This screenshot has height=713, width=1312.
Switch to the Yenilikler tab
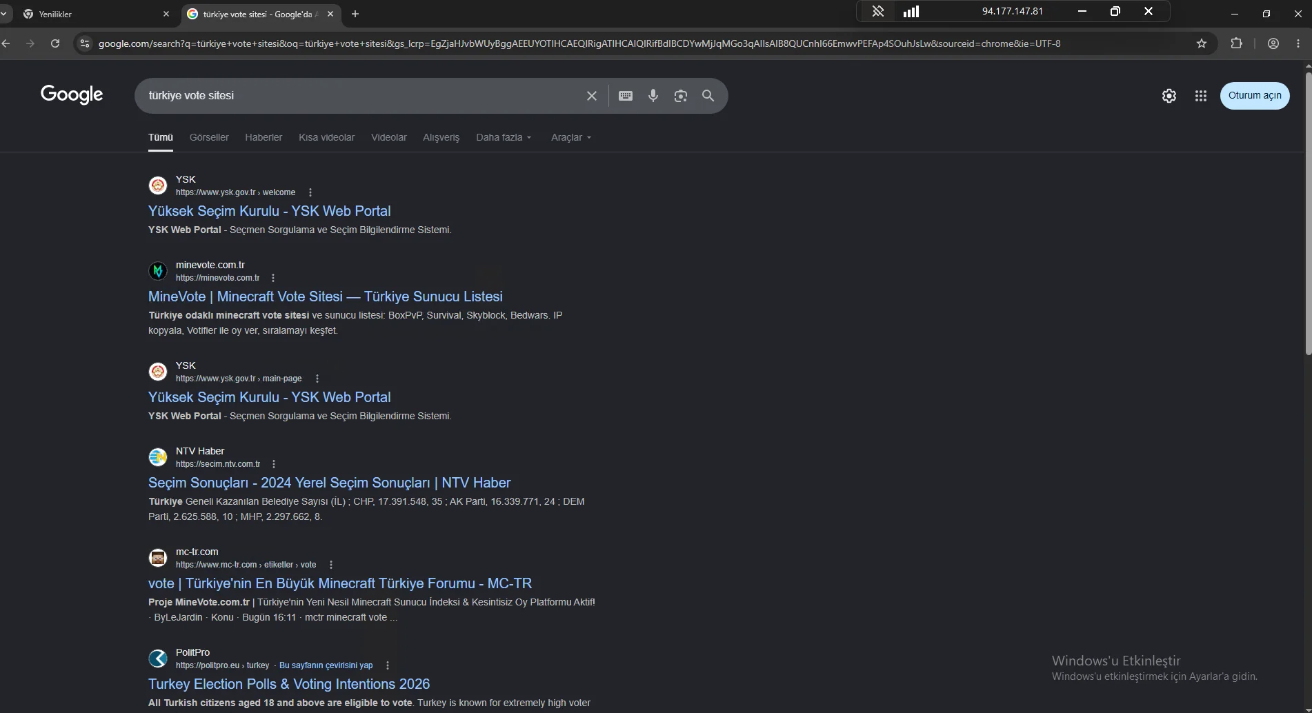(x=95, y=14)
